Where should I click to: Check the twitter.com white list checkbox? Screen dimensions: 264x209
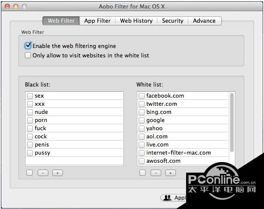[x=142, y=104]
